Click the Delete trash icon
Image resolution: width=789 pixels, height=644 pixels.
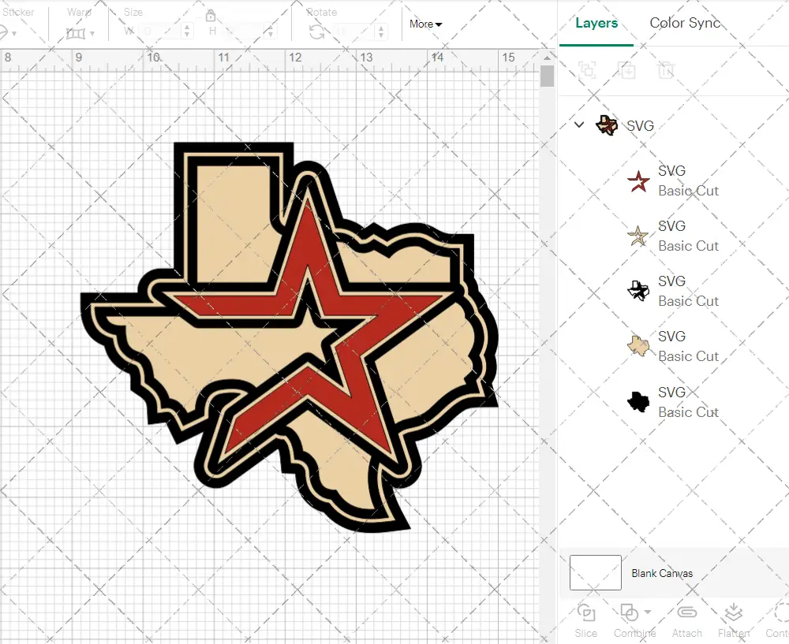coord(667,70)
